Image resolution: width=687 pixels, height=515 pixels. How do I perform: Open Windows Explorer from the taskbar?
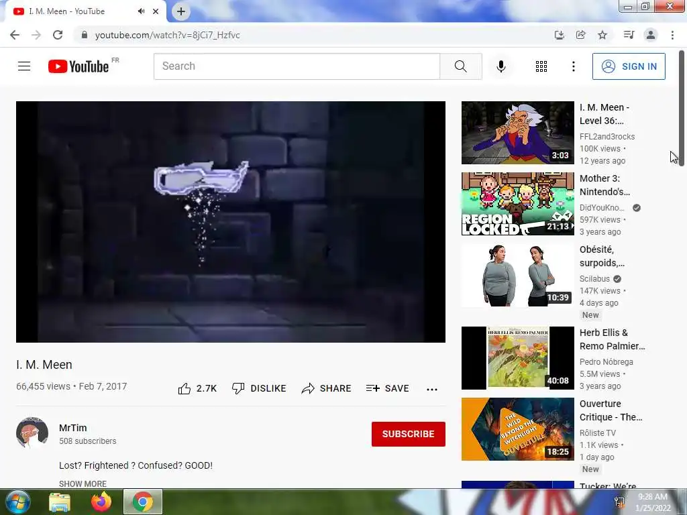[x=60, y=502]
